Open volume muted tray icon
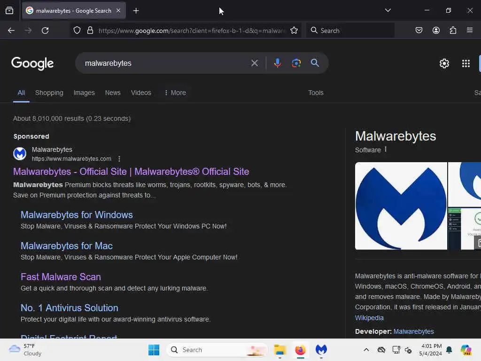This screenshot has height=361, width=481. click(408, 350)
